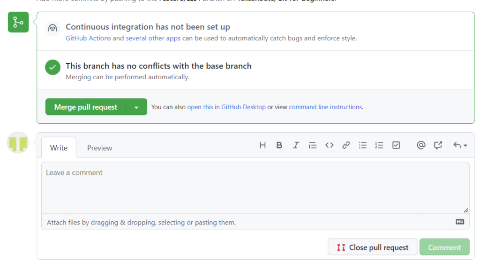
Task: Click the green git merge icon badge
Action: click(x=18, y=22)
